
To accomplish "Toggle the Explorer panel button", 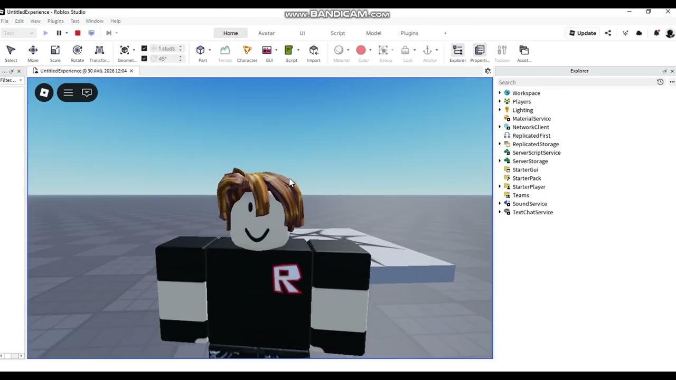I will point(458,53).
